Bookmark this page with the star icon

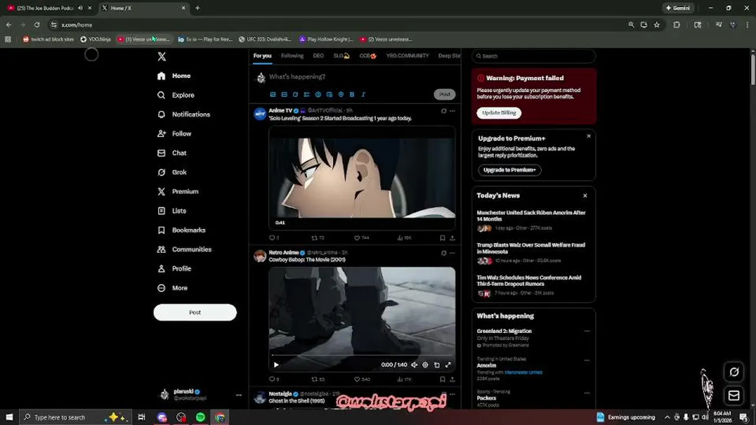coord(657,25)
